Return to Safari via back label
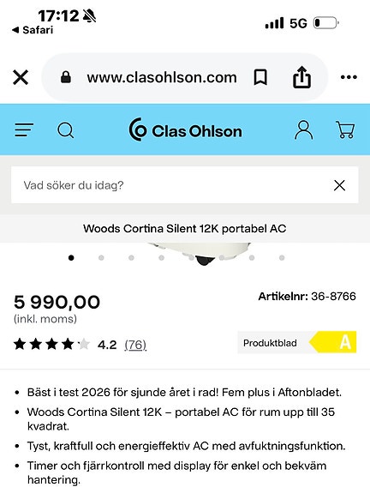Screen dimensions: 370x493 33,30
